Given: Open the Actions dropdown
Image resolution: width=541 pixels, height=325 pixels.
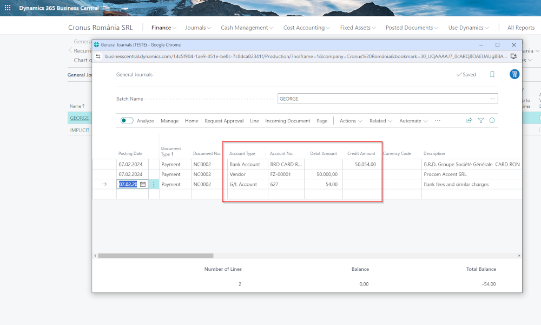Looking at the screenshot, I should click(x=351, y=121).
